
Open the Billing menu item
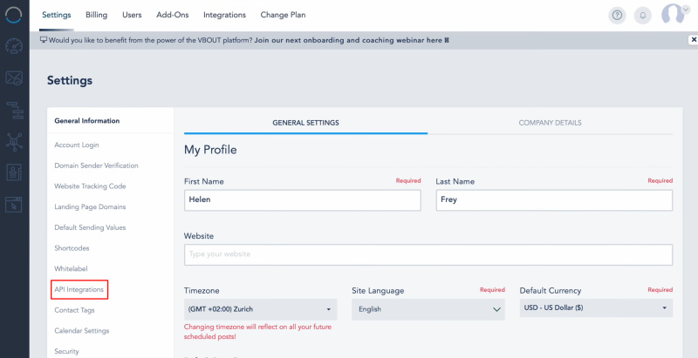(x=97, y=15)
